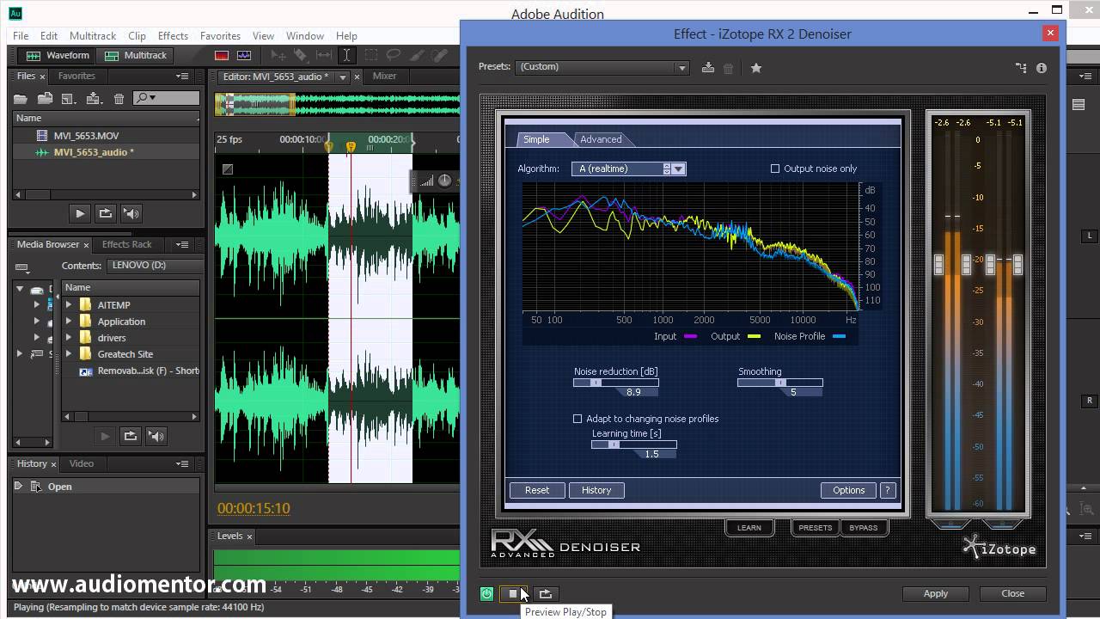The height and width of the screenshot is (619, 1100).
Task: Expand the AITEMP folder
Action: pos(69,305)
